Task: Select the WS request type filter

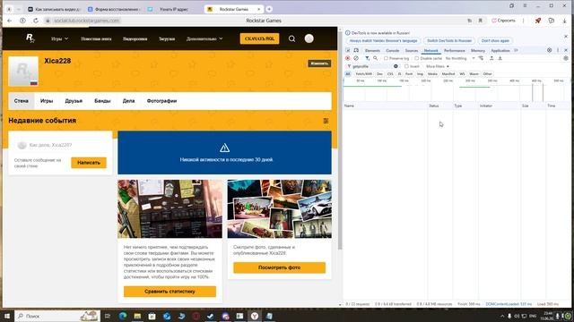Action: pyautogui.click(x=462, y=73)
